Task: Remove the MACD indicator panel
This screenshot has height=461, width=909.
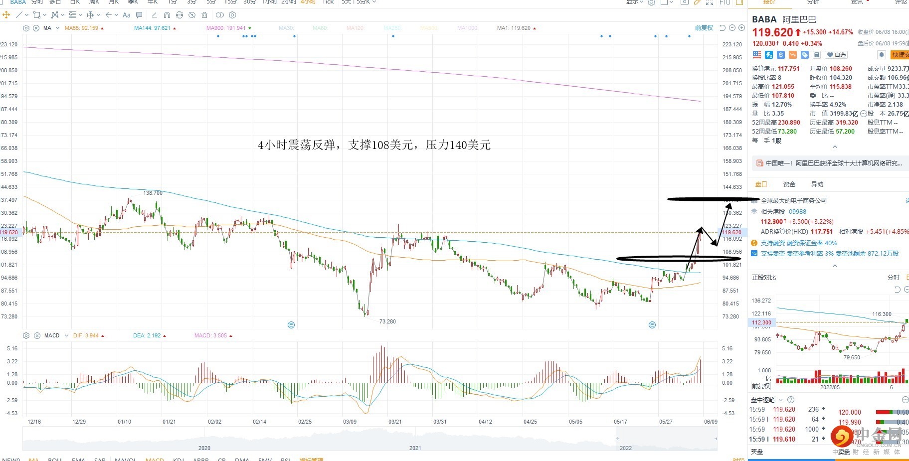Action: click(37, 335)
